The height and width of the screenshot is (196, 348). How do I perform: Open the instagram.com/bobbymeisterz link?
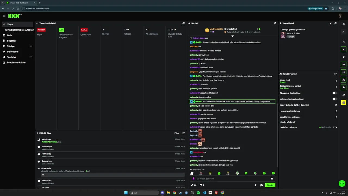pyautogui.click(x=254, y=76)
